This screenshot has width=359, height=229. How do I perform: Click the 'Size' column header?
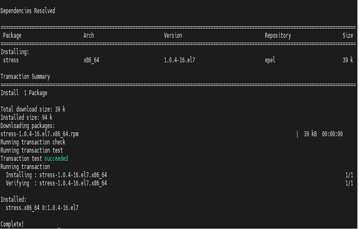[347, 35]
